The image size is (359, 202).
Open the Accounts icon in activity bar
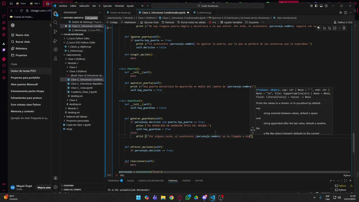pos(56,178)
